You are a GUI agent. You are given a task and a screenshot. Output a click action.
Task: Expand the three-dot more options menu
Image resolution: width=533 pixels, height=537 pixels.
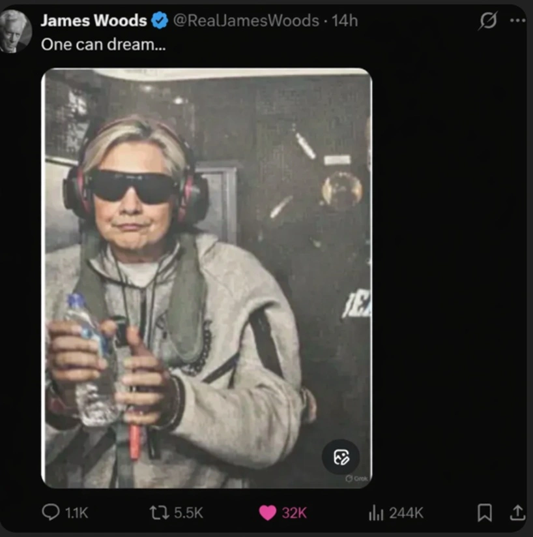[517, 20]
